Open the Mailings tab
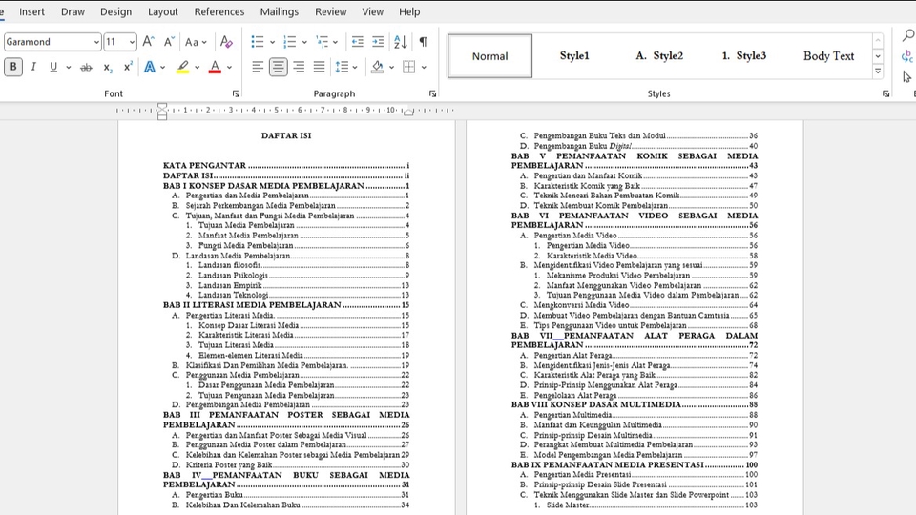 coord(280,11)
